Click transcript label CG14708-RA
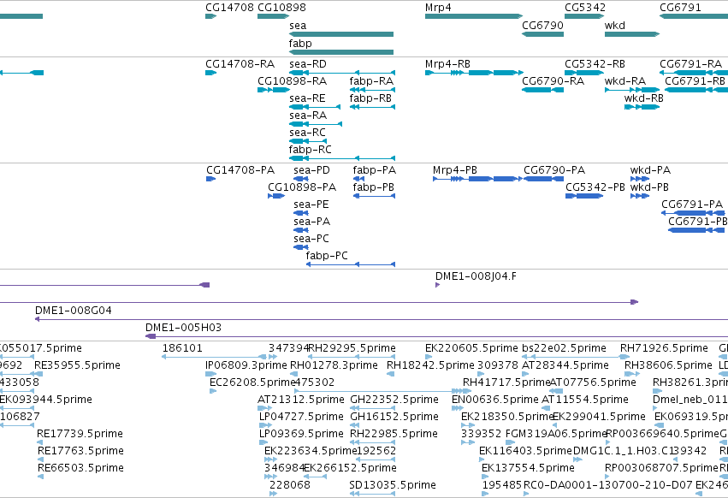This screenshot has height=498, width=728. pos(240,64)
